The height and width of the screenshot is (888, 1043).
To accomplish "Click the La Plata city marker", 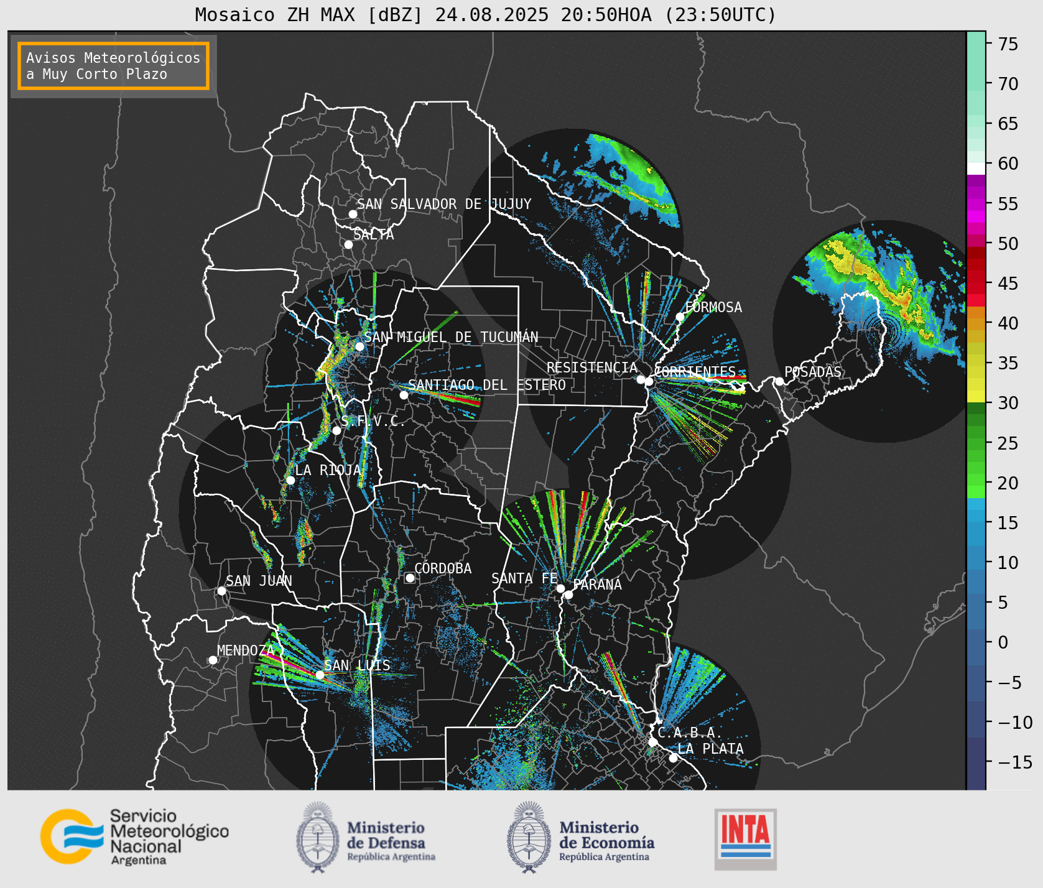I will click(x=673, y=758).
